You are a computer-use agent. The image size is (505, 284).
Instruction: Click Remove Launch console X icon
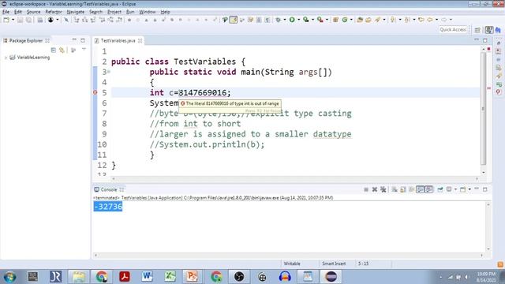point(375,189)
